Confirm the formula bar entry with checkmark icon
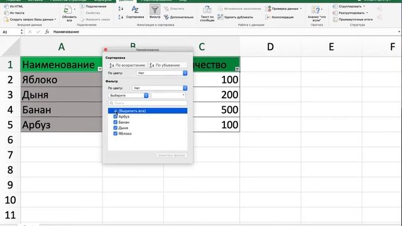 [x=38, y=32]
